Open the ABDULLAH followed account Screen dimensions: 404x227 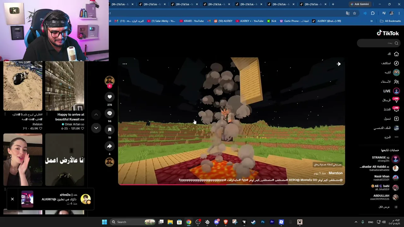384,197
